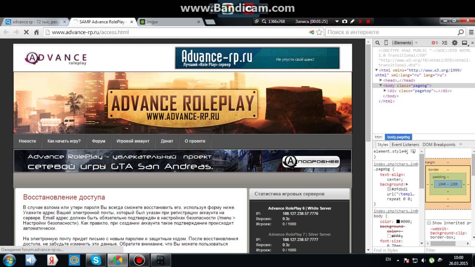Select the Styles sidebar tab

coord(383,145)
